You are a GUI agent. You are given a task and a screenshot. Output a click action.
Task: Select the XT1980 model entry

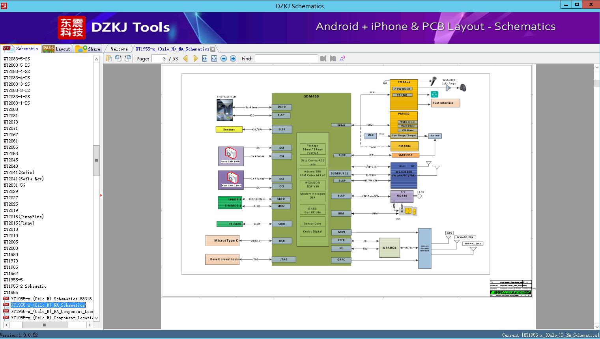tap(11, 255)
